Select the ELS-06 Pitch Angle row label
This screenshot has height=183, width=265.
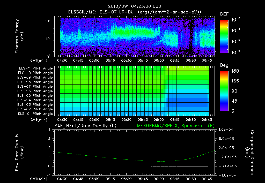click(x=35, y=91)
